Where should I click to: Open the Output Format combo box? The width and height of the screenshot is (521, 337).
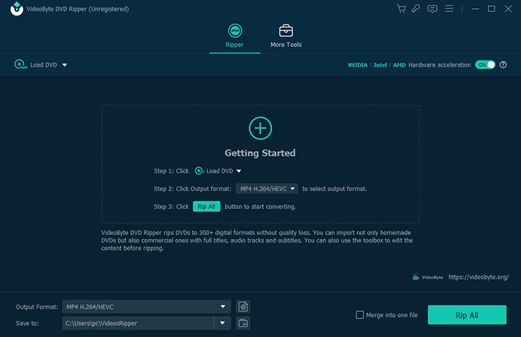point(146,306)
